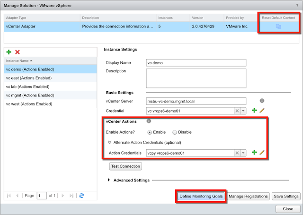303x215 pixels.
Task: Go to last page of instances
Action: (71, 196)
